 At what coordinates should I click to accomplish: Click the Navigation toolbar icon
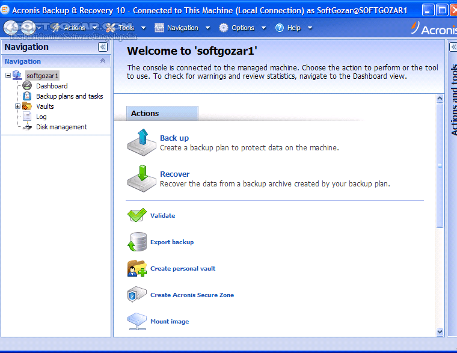coord(159,28)
